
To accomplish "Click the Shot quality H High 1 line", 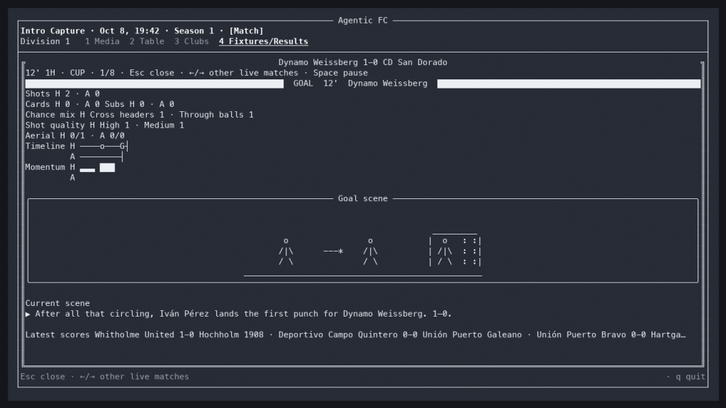I will click(105, 125).
